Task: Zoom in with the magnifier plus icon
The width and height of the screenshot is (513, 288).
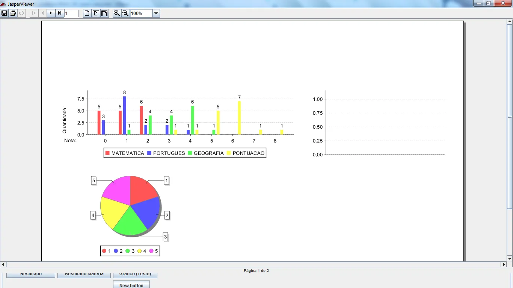Action: point(117,13)
